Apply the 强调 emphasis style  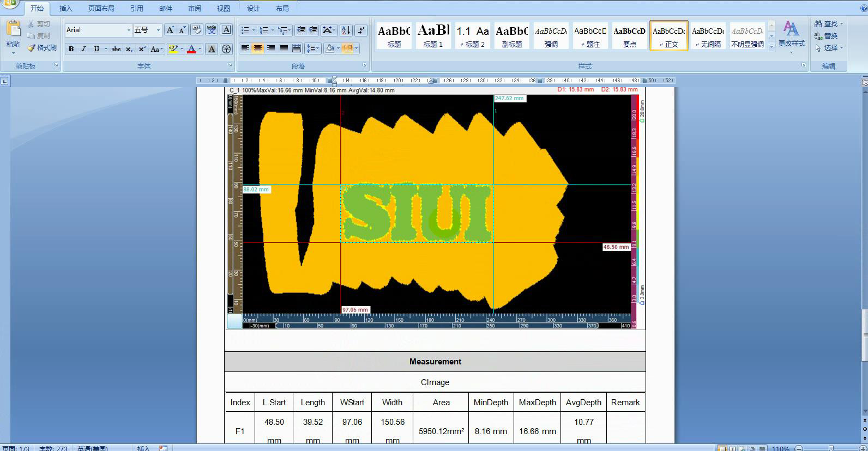click(551, 36)
